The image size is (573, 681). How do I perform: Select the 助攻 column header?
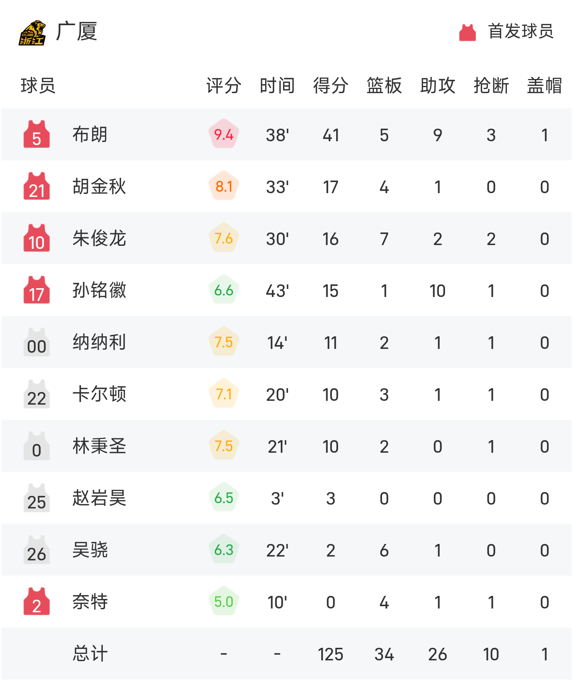[x=438, y=86]
